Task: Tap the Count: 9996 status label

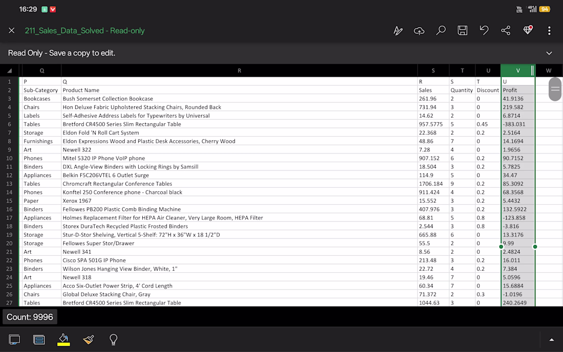Action: (x=30, y=317)
